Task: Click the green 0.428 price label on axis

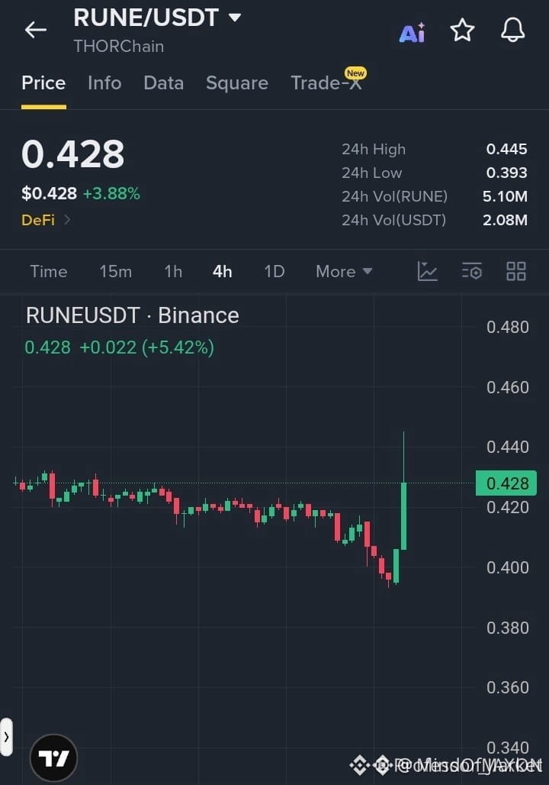Action: (506, 483)
